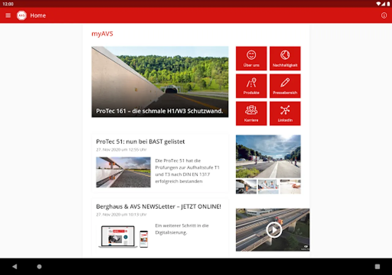This screenshot has width=392, height=275.
Task: Tap the AVS logo in header
Action: [x=21, y=16]
